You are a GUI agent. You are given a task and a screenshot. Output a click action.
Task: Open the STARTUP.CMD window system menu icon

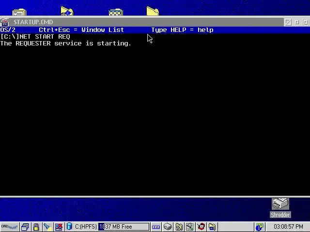[x=4, y=22]
